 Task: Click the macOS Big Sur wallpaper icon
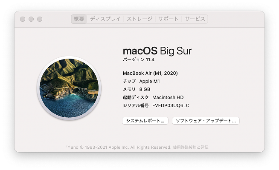pos(69,89)
